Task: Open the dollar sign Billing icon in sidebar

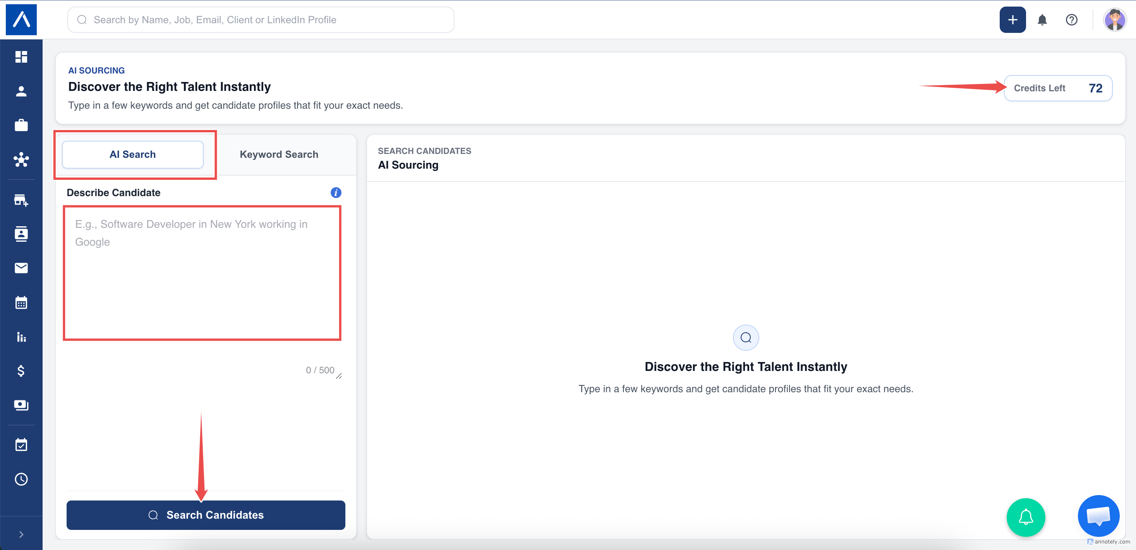Action: coord(21,371)
